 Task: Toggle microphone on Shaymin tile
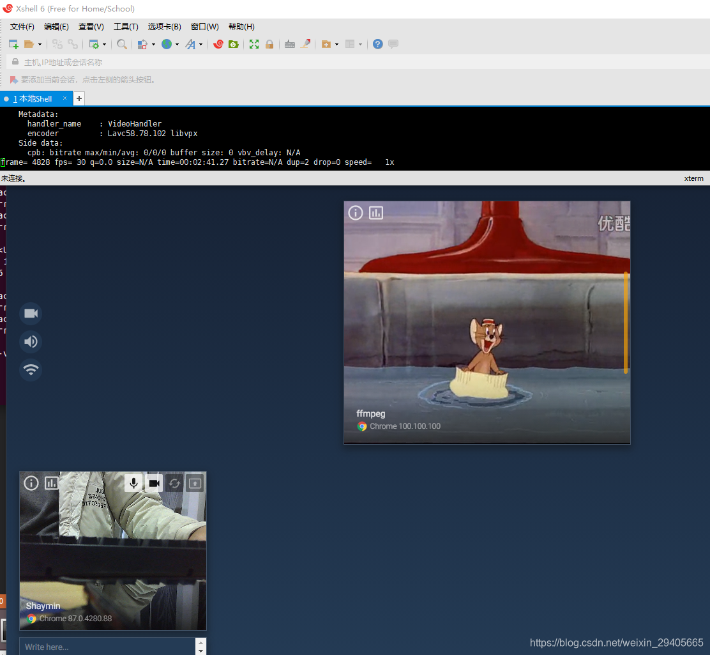point(133,483)
